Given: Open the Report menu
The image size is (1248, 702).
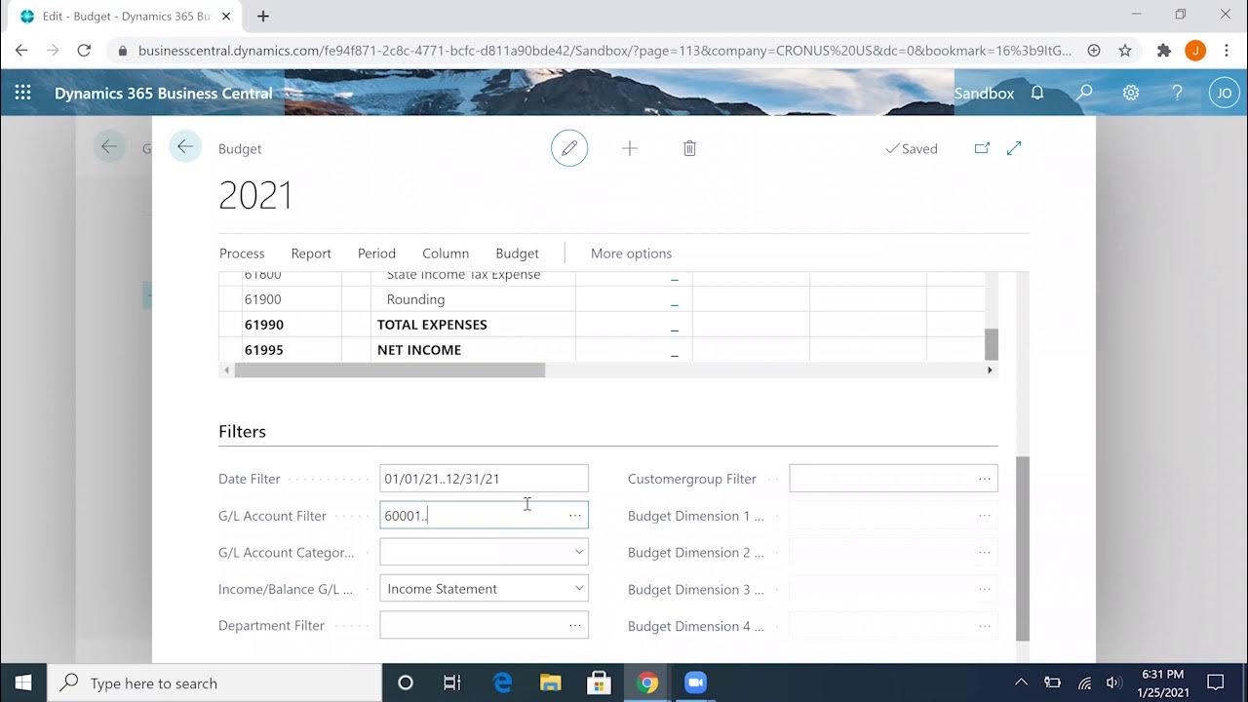Looking at the screenshot, I should (x=311, y=253).
